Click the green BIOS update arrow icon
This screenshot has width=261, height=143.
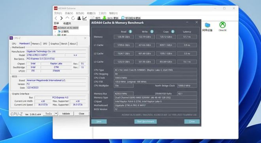[x=104, y=18]
